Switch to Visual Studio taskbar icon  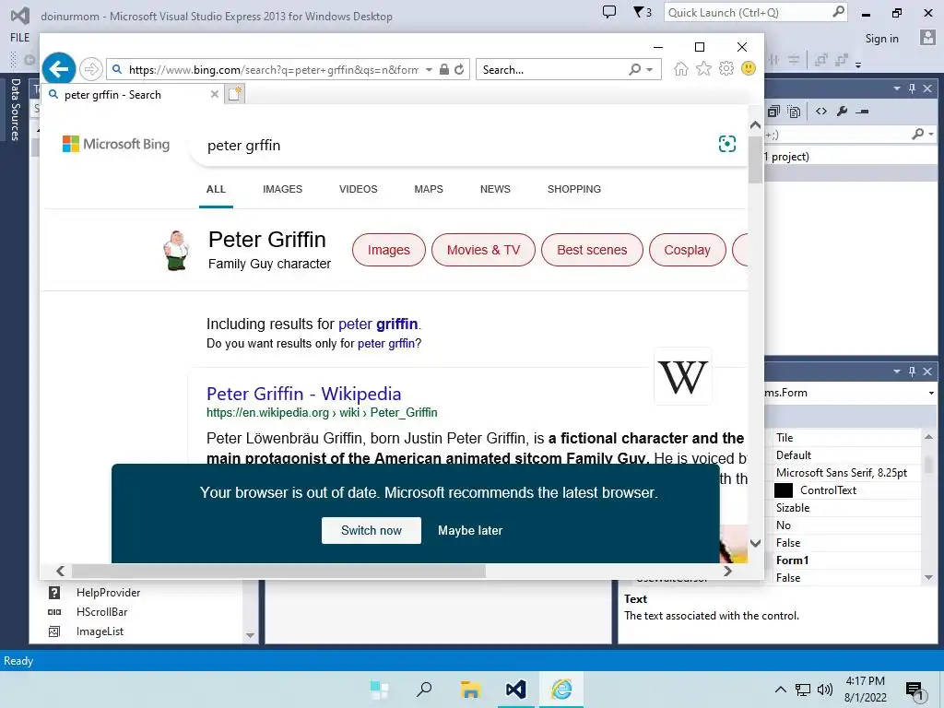click(516, 690)
